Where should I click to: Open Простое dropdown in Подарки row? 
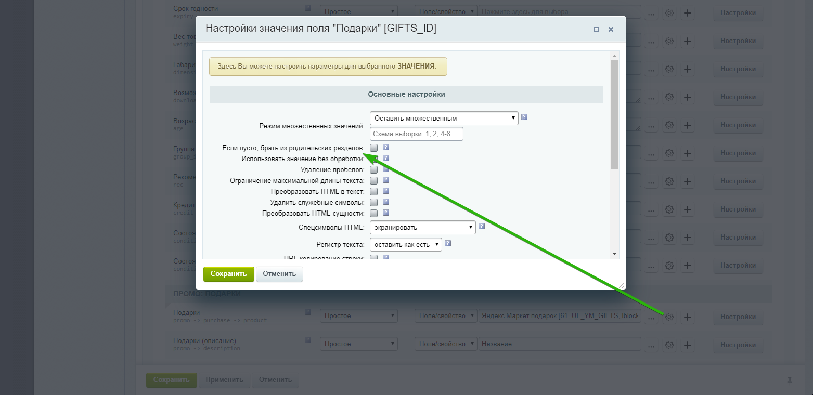click(358, 316)
